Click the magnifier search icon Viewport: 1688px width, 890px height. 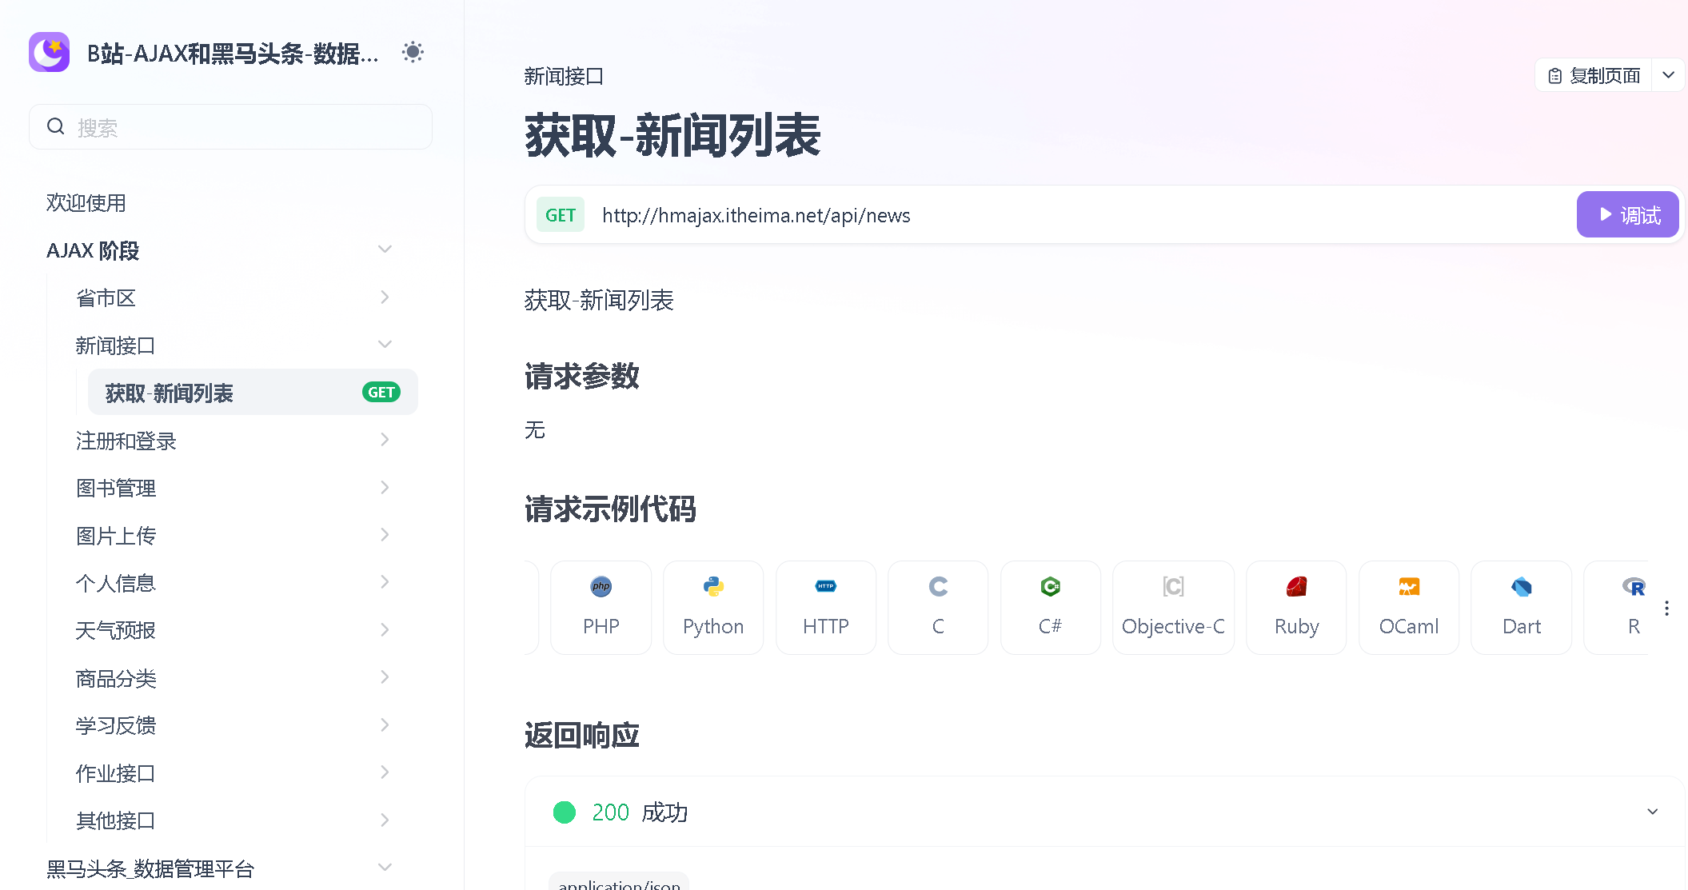coord(55,126)
